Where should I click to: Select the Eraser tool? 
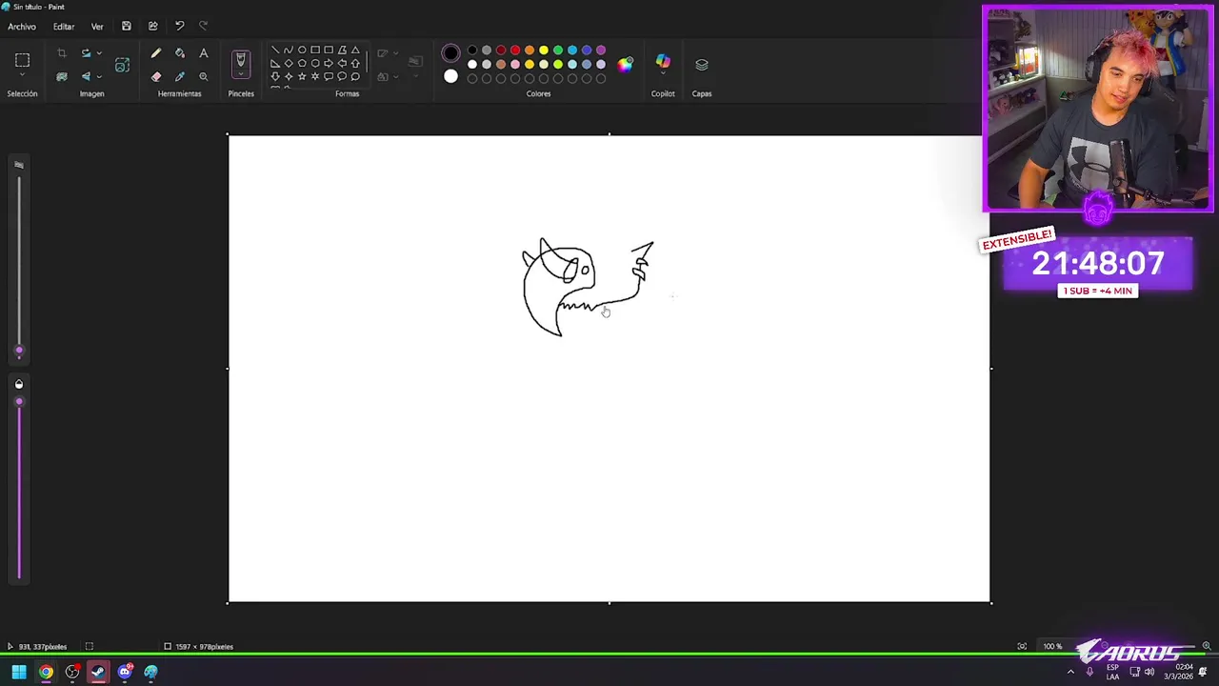pos(156,76)
